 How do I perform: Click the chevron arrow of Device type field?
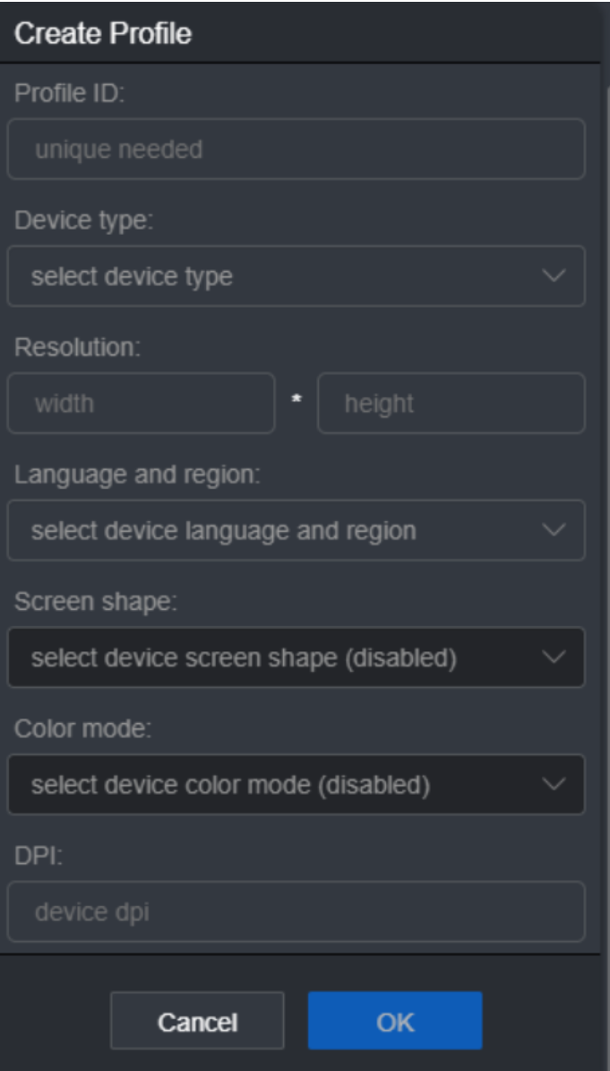click(554, 276)
